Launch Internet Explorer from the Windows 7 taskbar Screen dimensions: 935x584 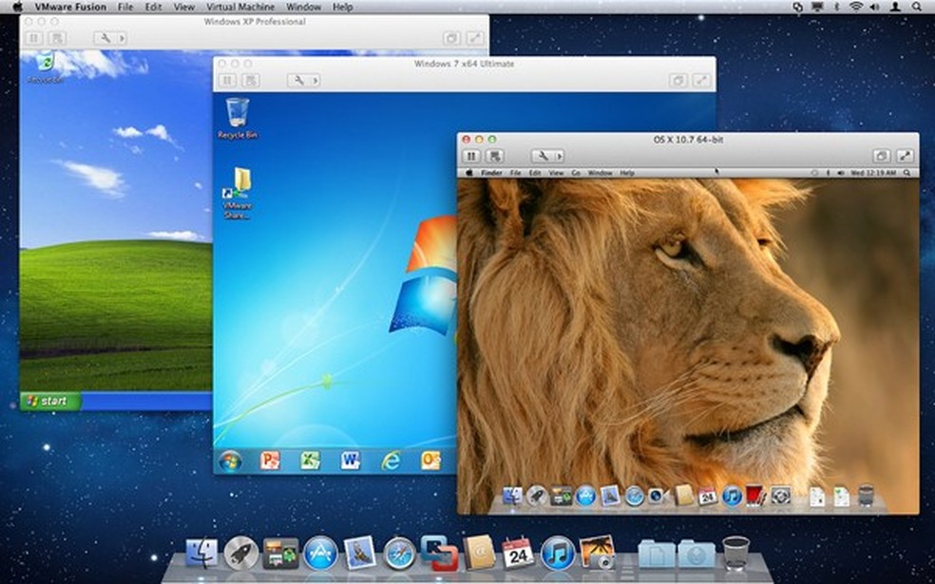point(390,463)
